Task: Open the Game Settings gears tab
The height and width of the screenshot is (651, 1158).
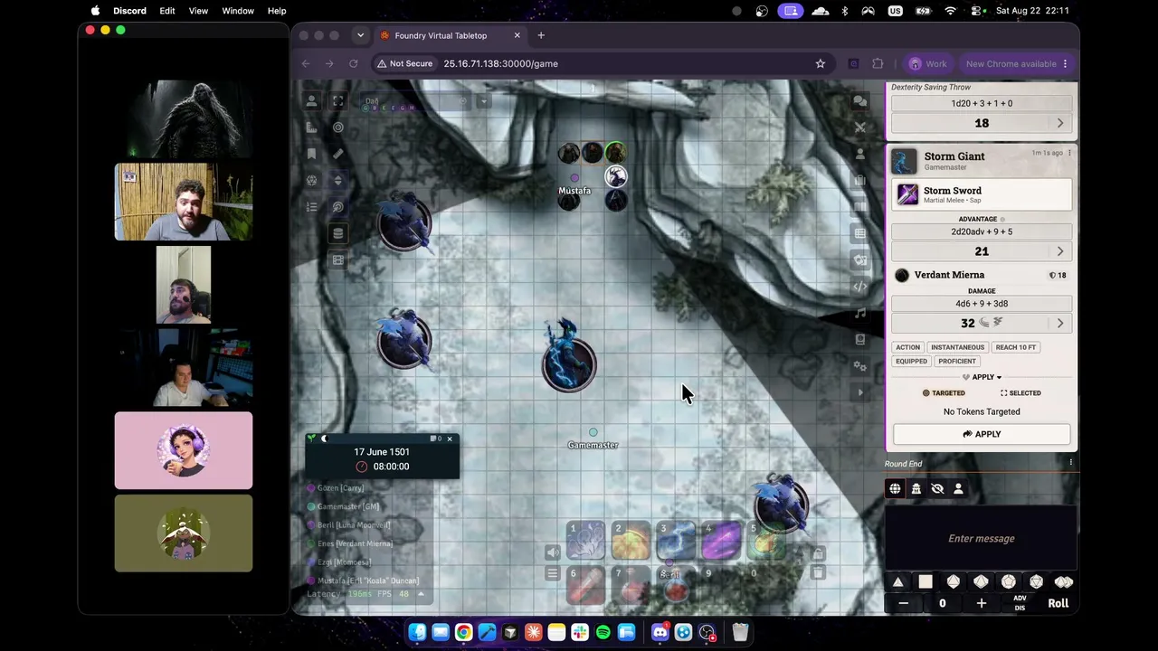Action: coord(860,365)
